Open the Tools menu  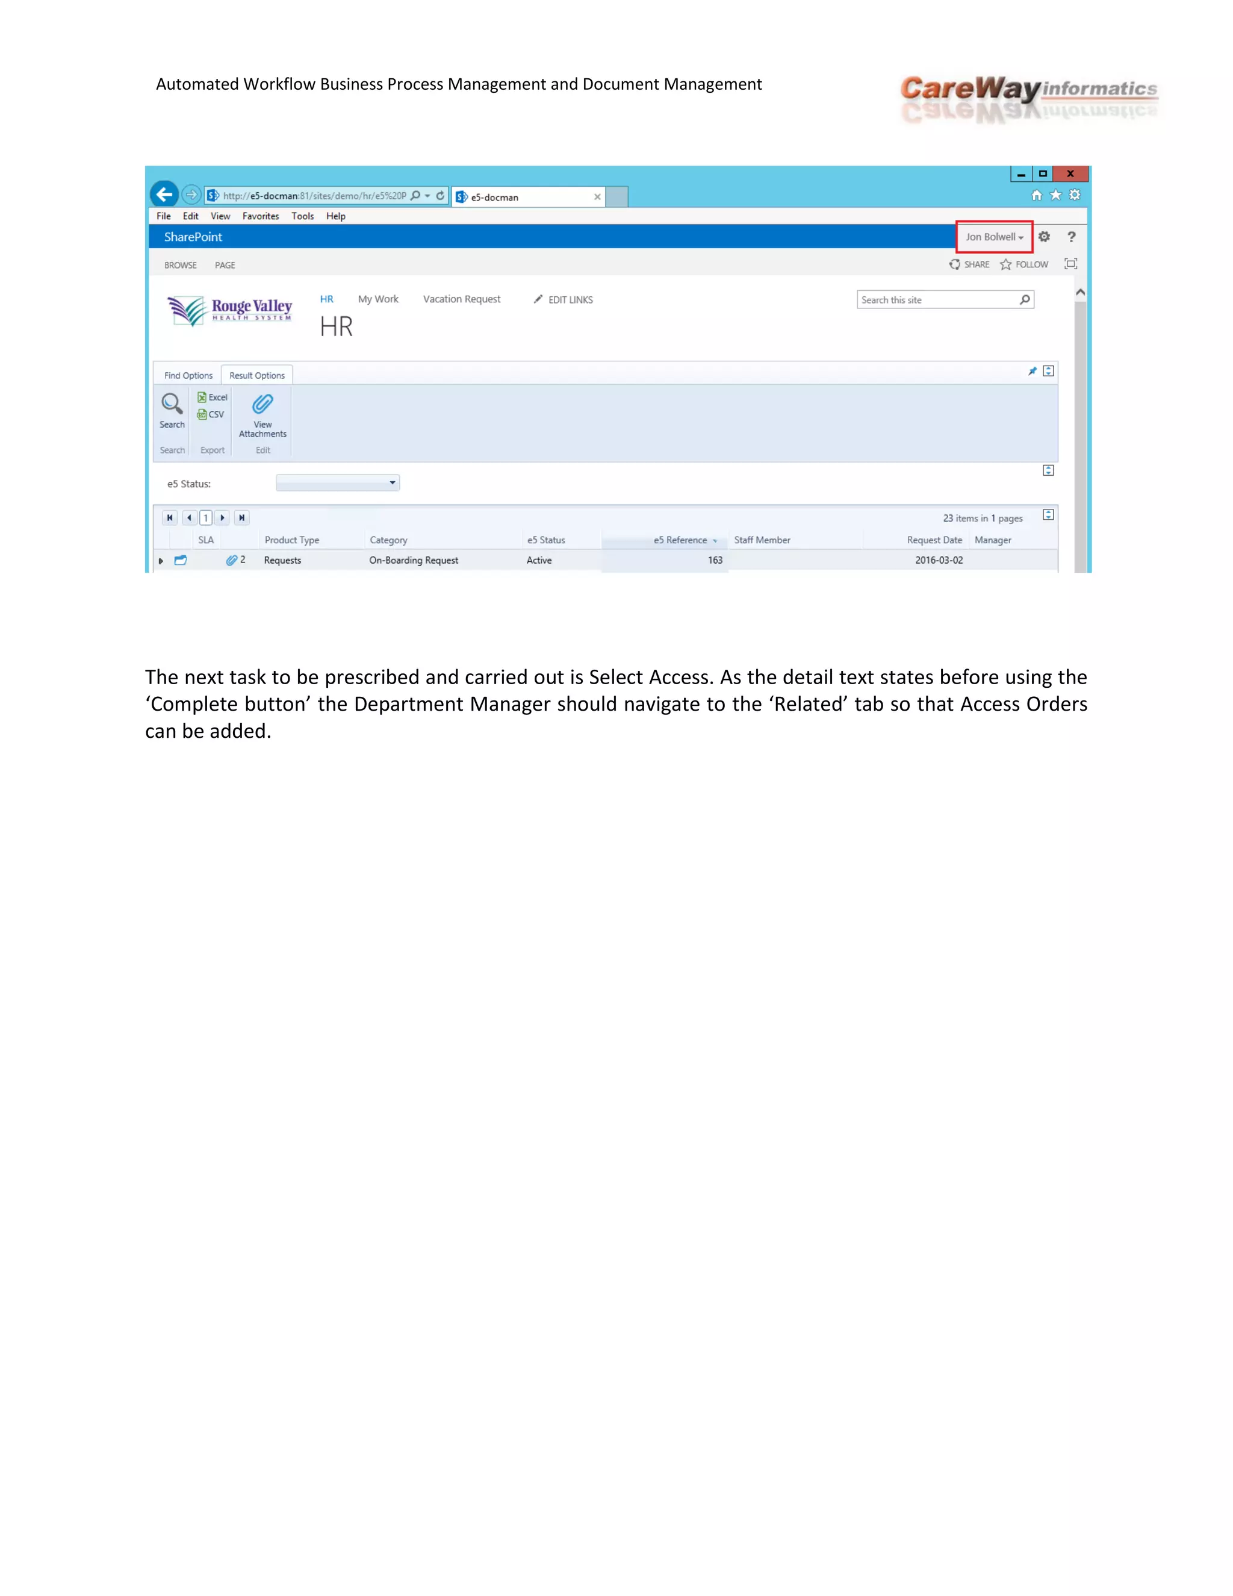pyautogui.click(x=302, y=216)
